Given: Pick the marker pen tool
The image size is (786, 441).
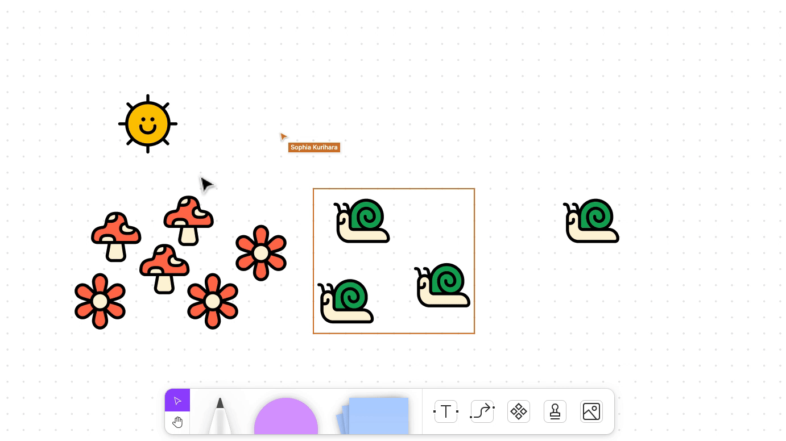Looking at the screenshot, I should click(220, 415).
